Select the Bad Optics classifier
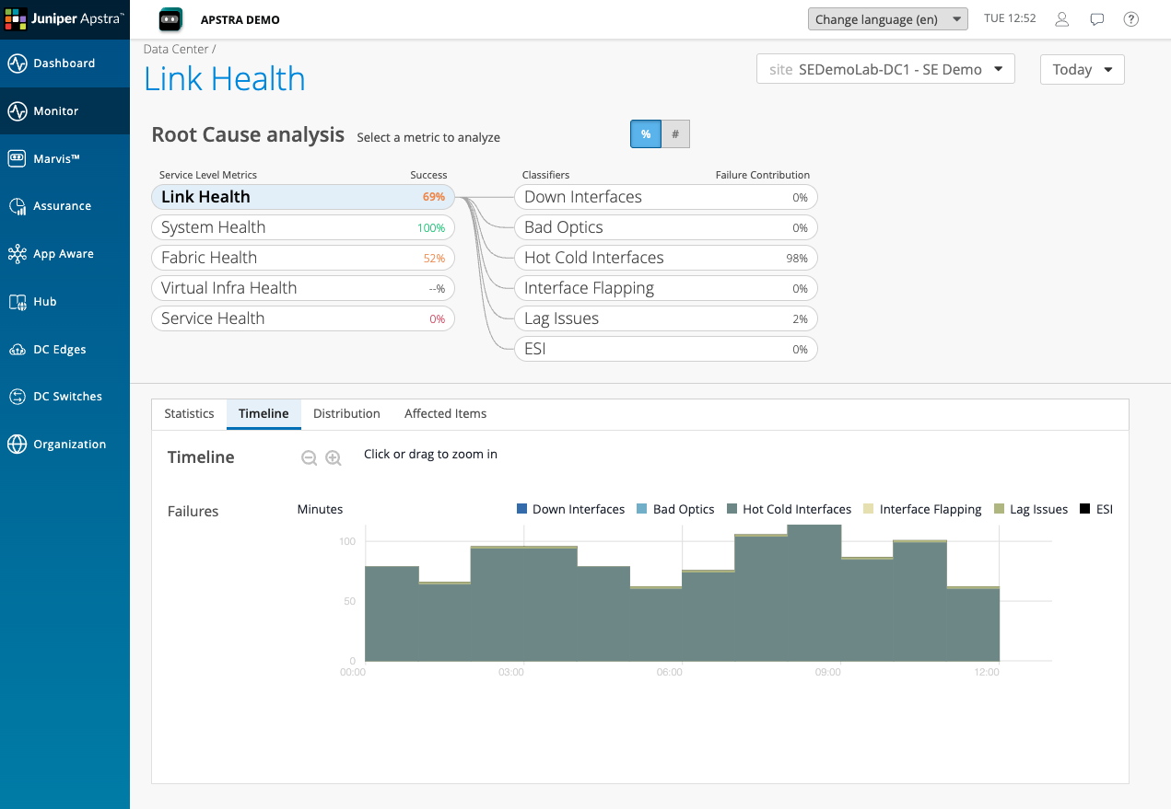 point(666,227)
